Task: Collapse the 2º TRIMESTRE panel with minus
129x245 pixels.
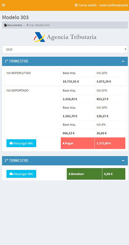Action: pos(123,161)
